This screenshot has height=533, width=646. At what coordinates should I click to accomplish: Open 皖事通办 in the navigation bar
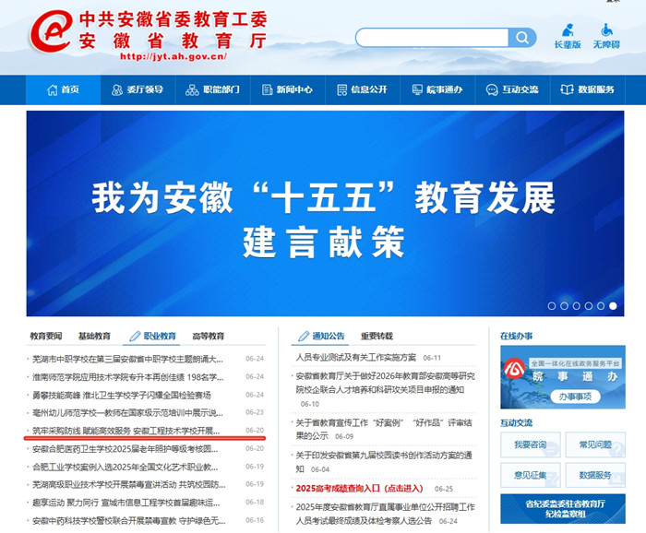(437, 89)
